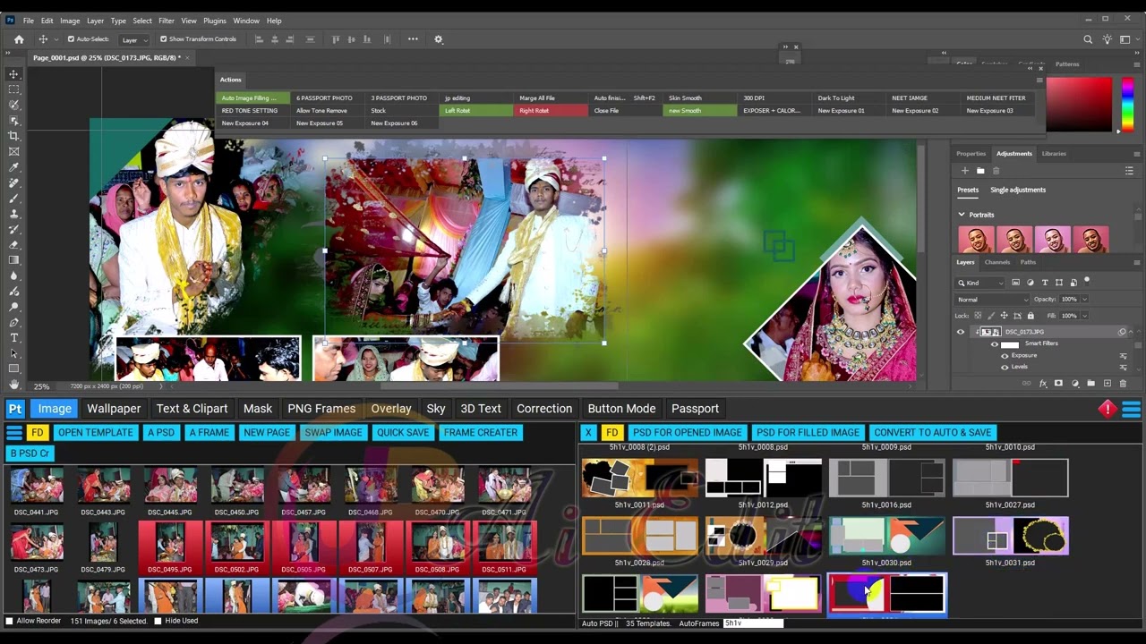
Task: Select the Eyedropper tool
Action: 13,167
